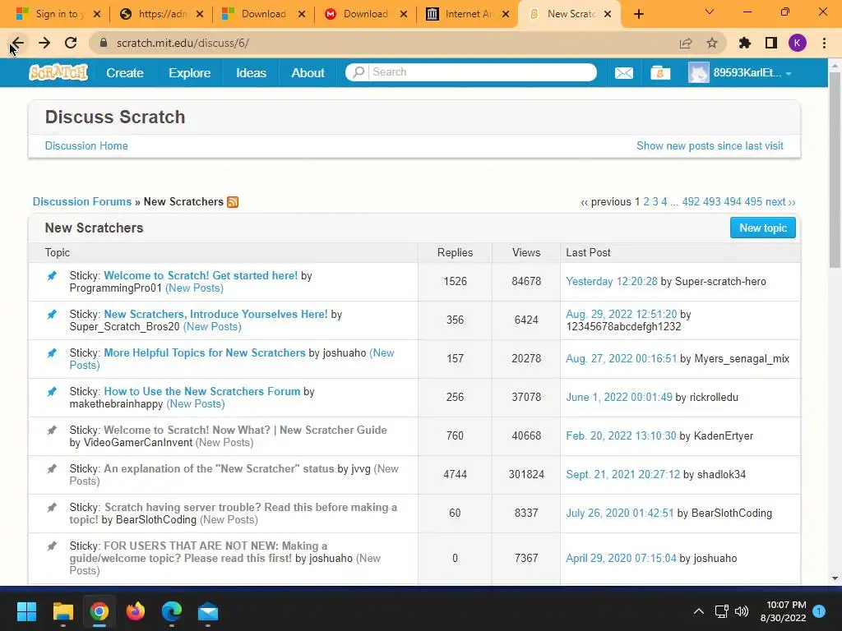Click the volume speaker icon in the tray
This screenshot has width=842, height=631.
[x=742, y=611]
